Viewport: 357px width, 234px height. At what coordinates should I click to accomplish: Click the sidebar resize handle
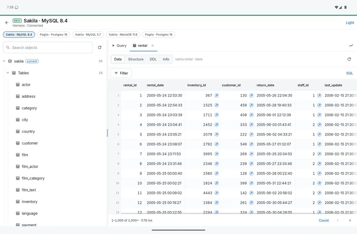pyautogui.click(x=107, y=133)
